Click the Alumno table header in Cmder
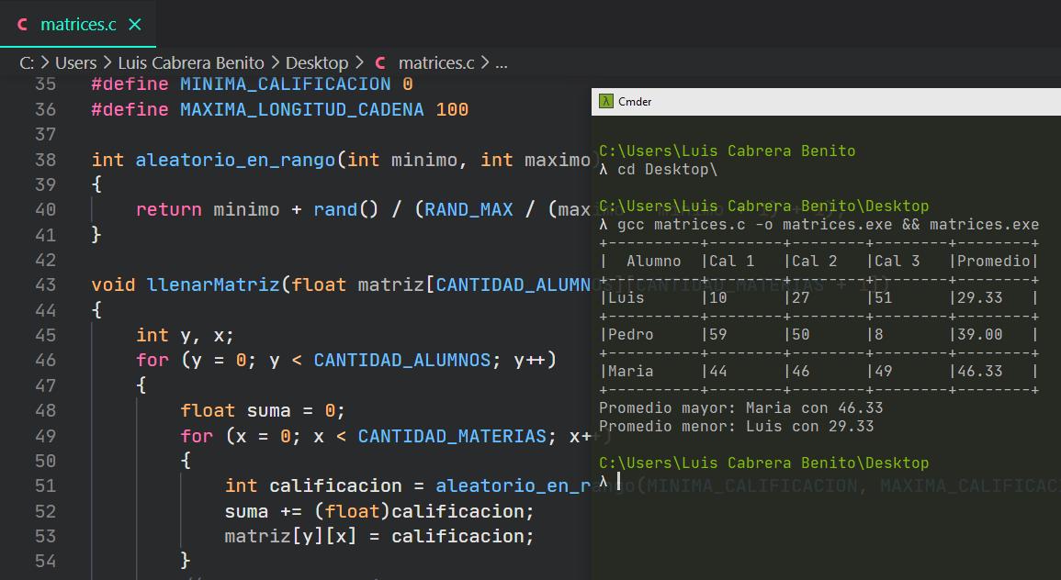The height and width of the screenshot is (580, 1061). 653,261
